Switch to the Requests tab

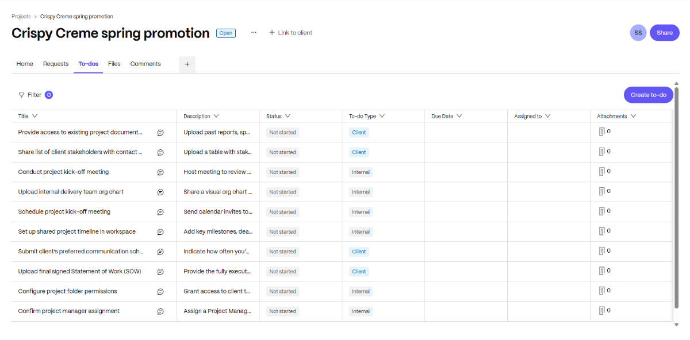pyautogui.click(x=55, y=64)
